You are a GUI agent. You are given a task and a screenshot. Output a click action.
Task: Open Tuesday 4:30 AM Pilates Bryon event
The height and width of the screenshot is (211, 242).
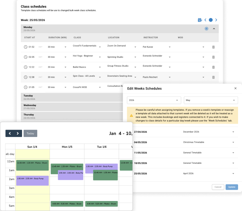[101, 204]
